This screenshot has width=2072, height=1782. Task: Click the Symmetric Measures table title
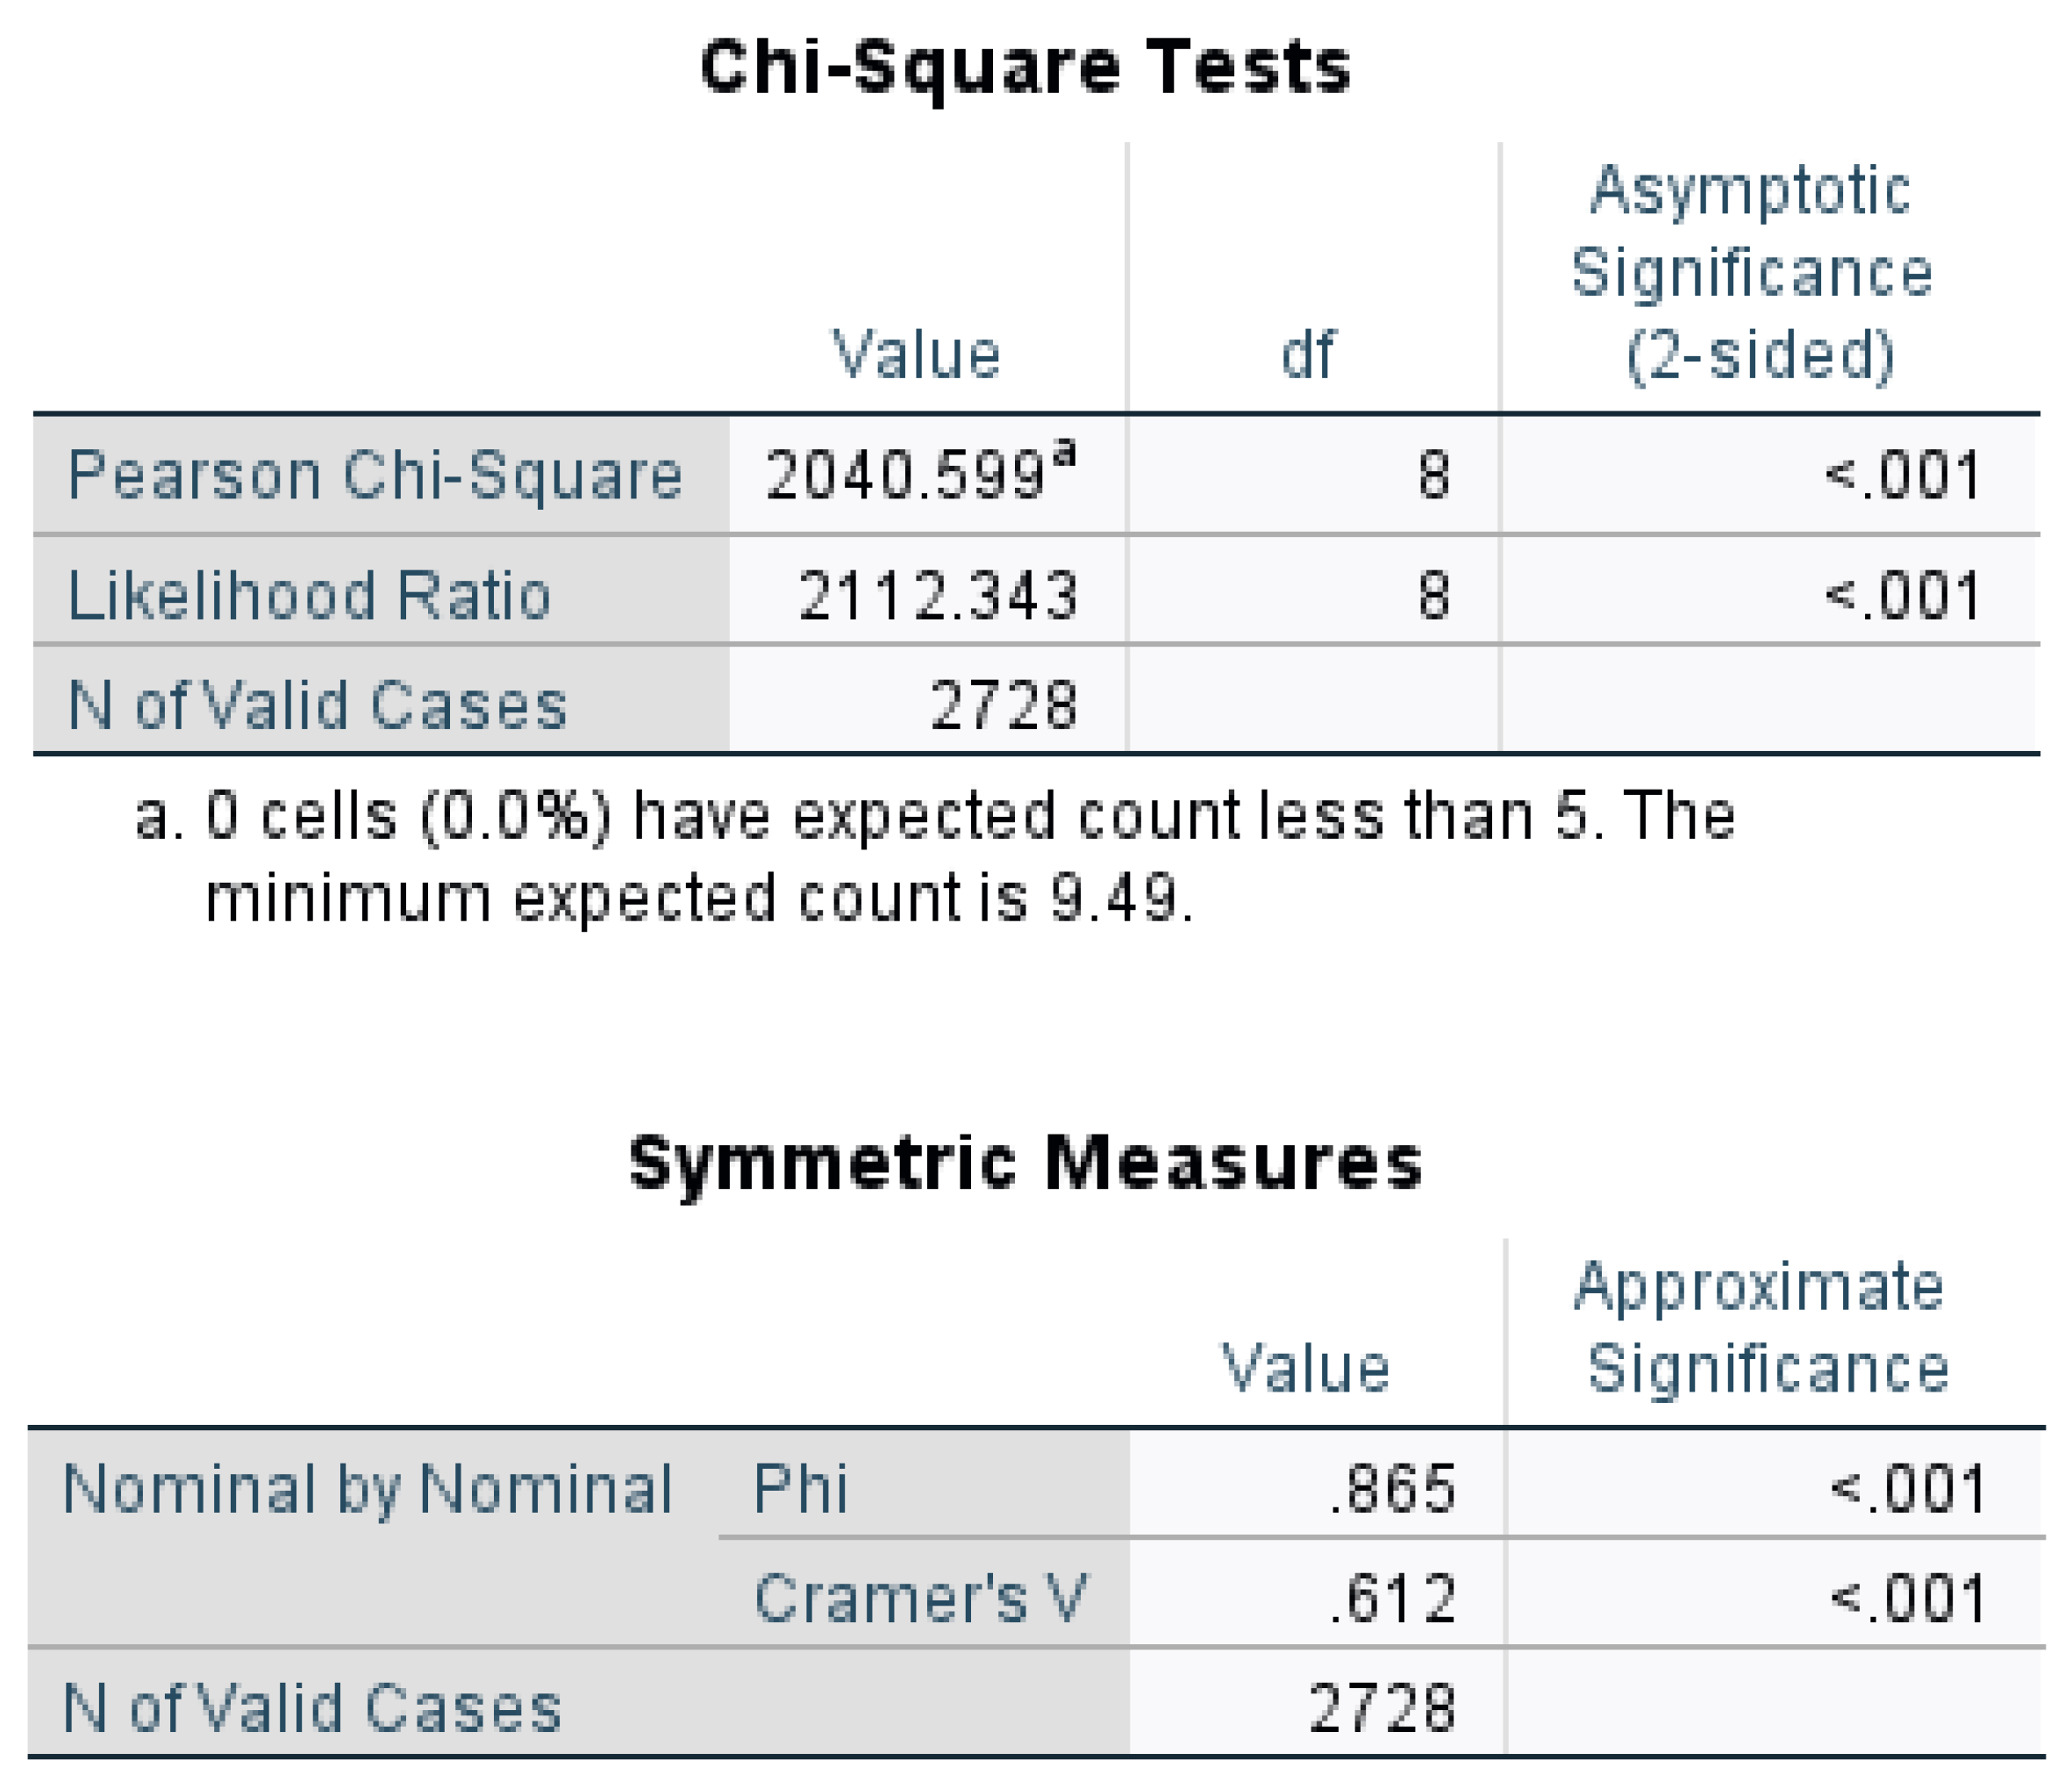1025,1163
